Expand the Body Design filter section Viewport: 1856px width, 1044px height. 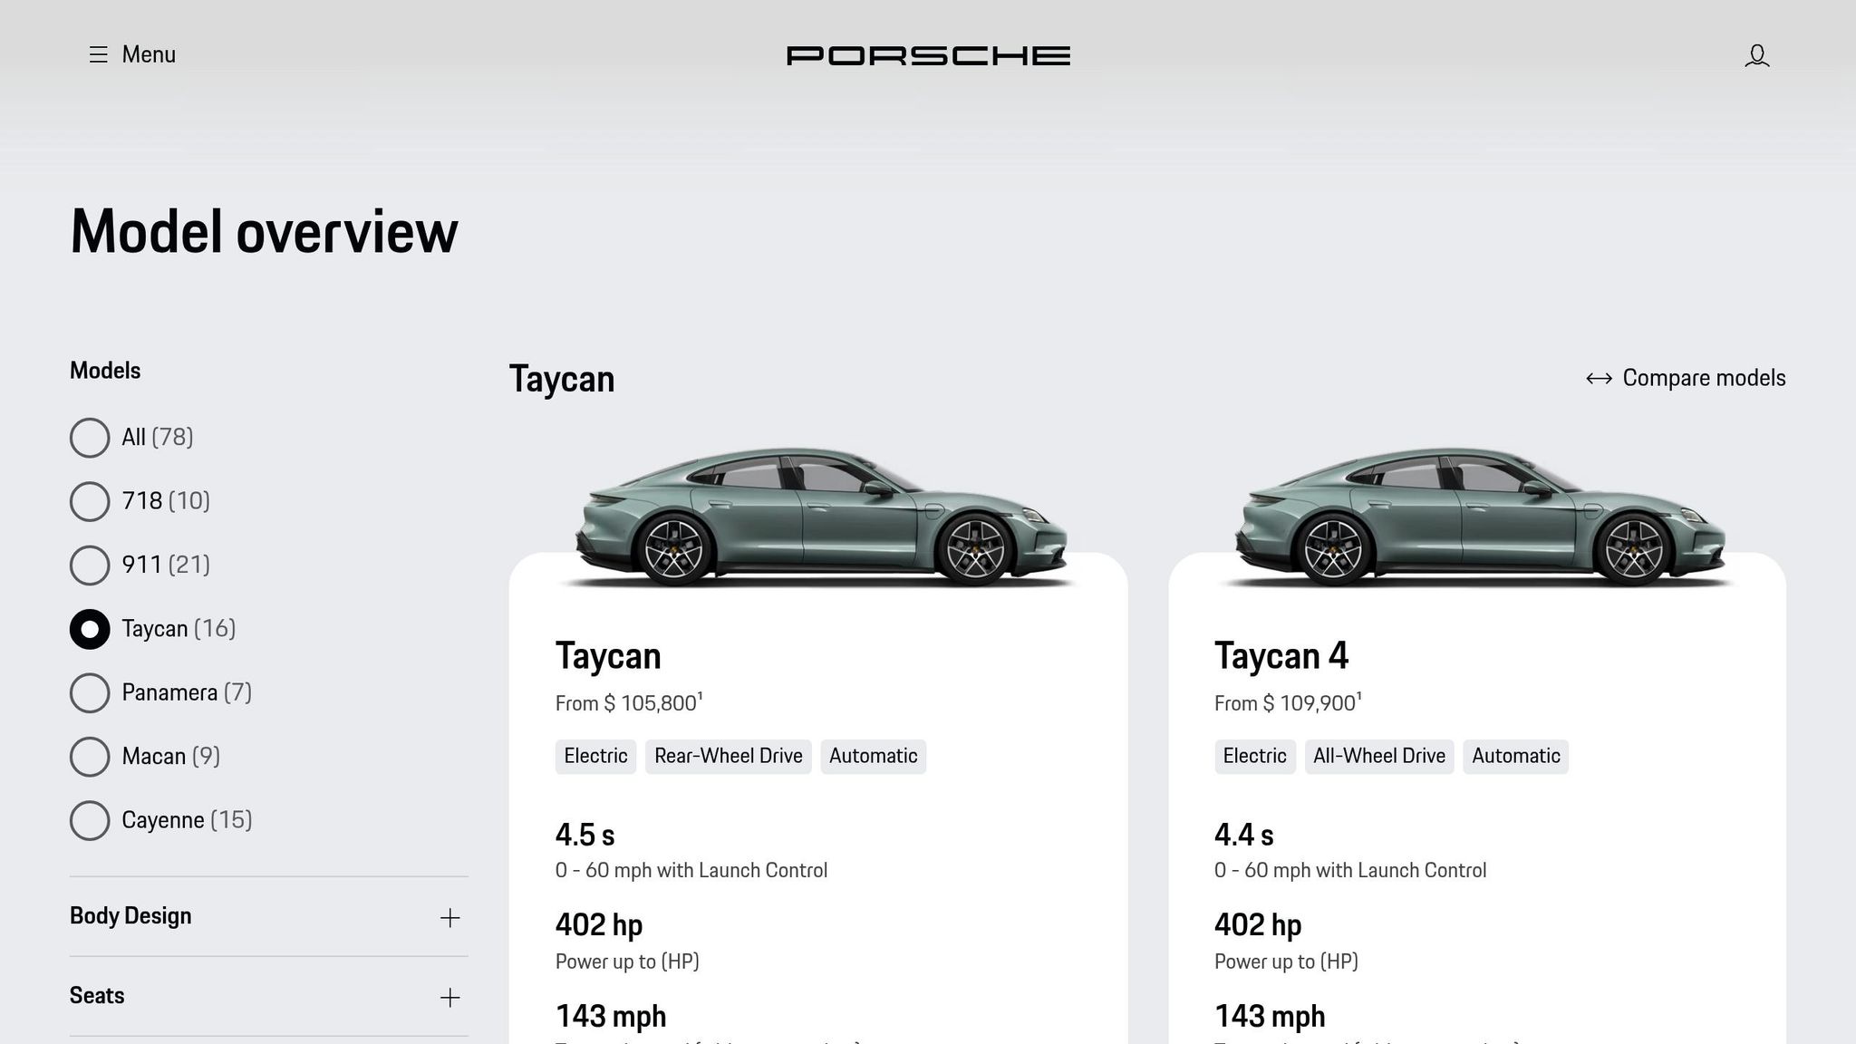[x=449, y=916]
